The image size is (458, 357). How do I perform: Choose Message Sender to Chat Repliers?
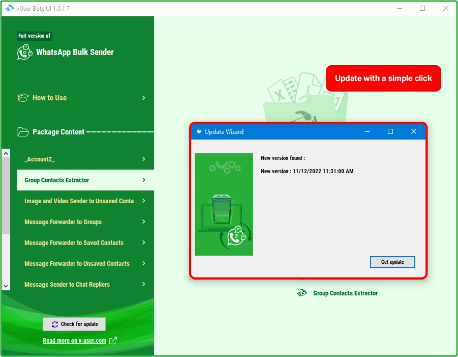85,285
